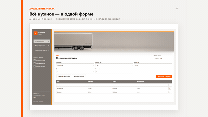Open the Расчет загрузки menu item
The image size is (208, 117).
coord(42,41)
